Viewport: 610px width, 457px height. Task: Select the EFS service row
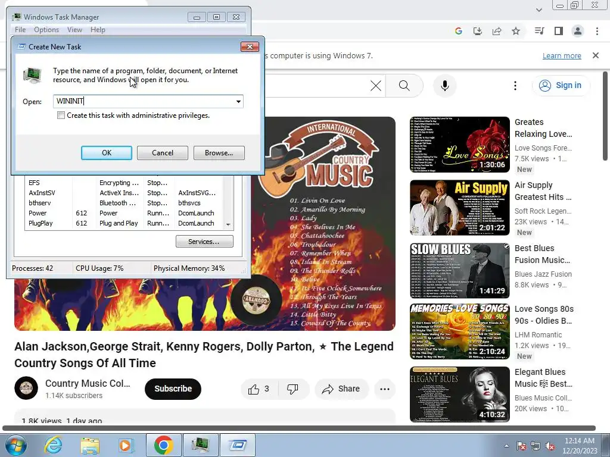(x=124, y=183)
